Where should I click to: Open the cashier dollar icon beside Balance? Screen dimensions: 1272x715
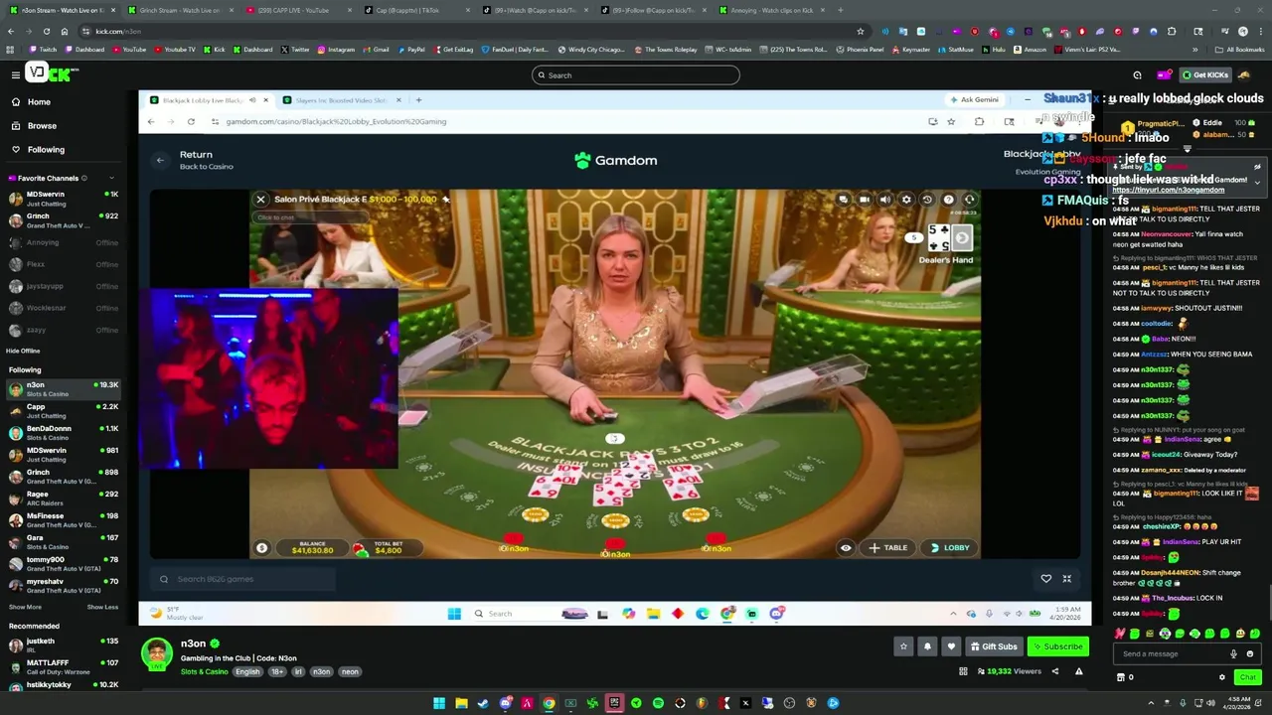point(261,548)
